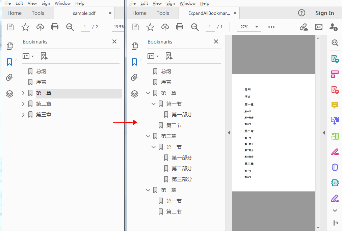Switch to Tools tab in sample.pdf window
This screenshot has height=231, width=342.
coord(38,13)
